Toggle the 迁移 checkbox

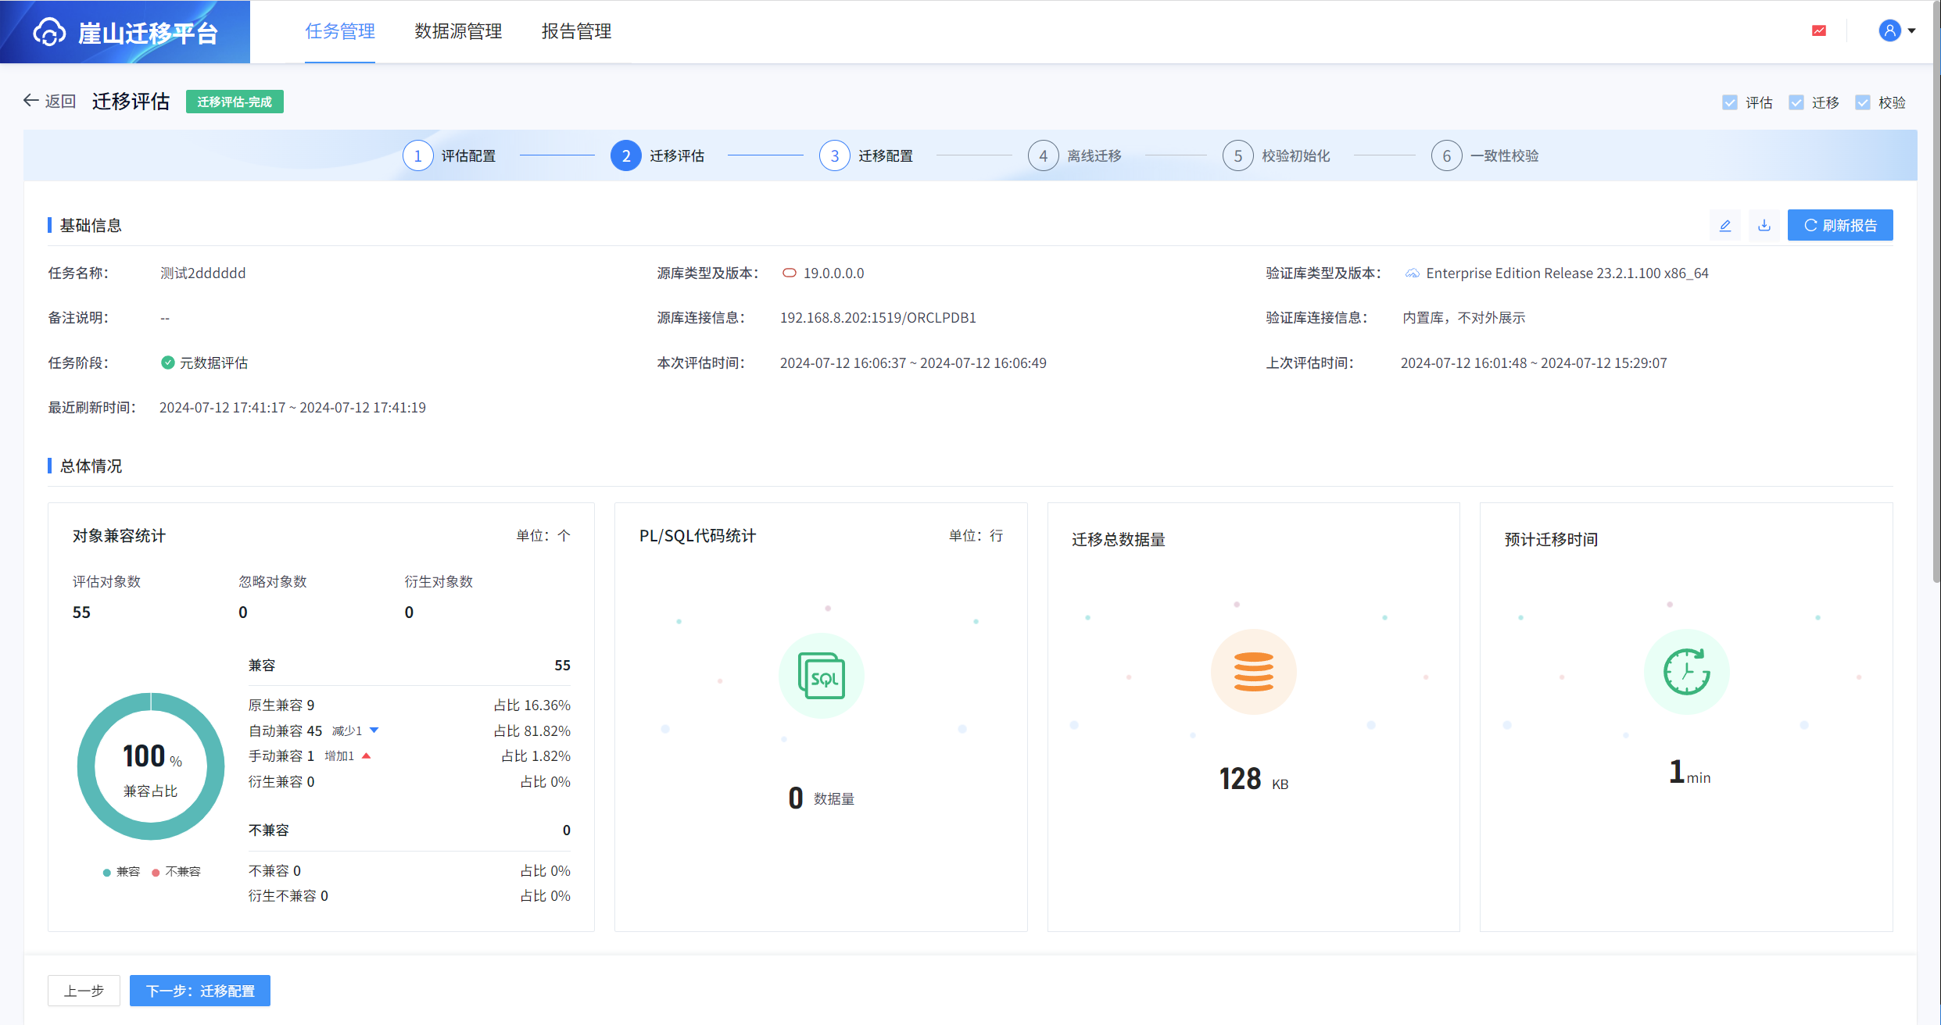pos(1796,102)
